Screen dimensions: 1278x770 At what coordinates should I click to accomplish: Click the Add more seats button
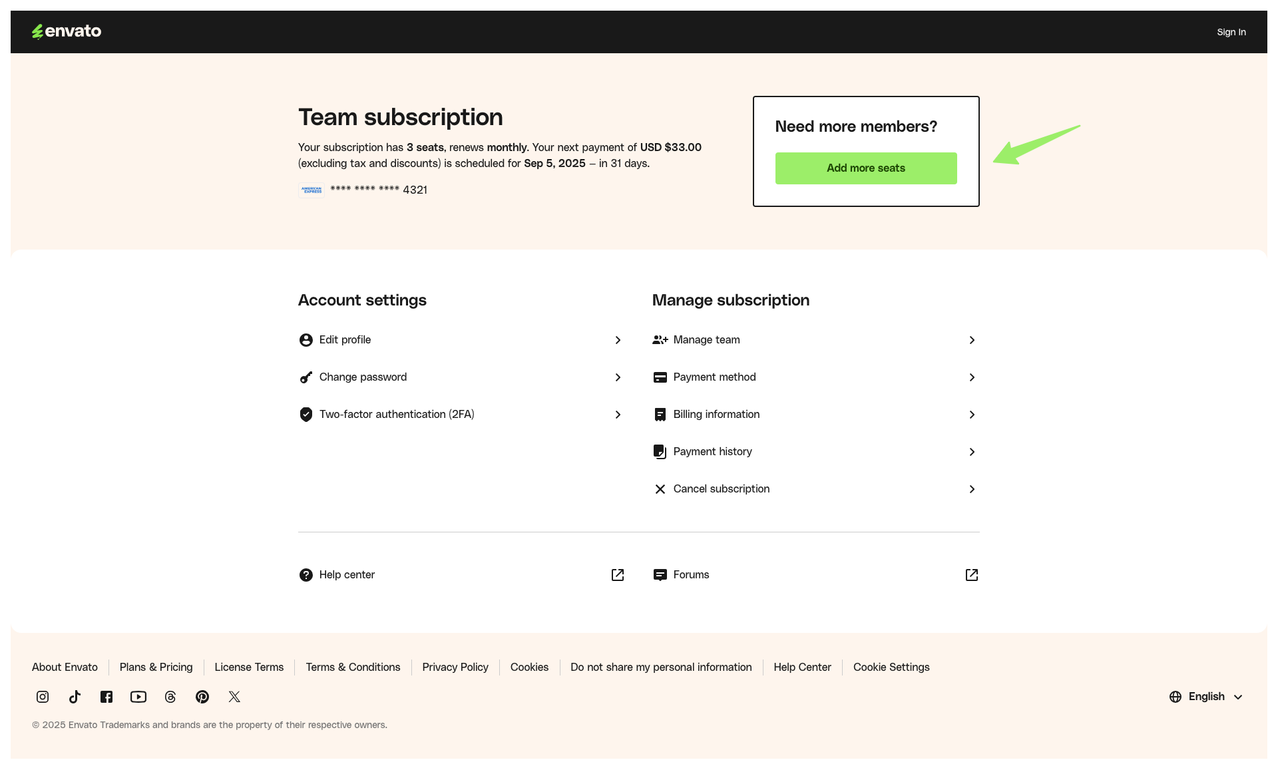pyautogui.click(x=865, y=168)
